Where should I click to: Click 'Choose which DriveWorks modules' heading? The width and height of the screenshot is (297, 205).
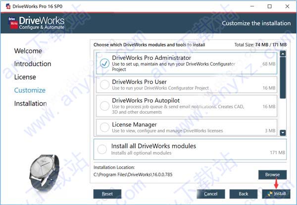coord(149,45)
